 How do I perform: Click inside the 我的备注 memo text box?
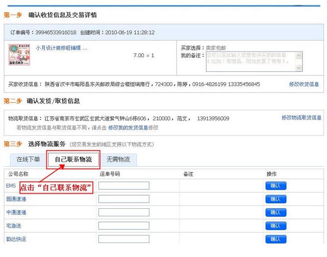[251, 61]
